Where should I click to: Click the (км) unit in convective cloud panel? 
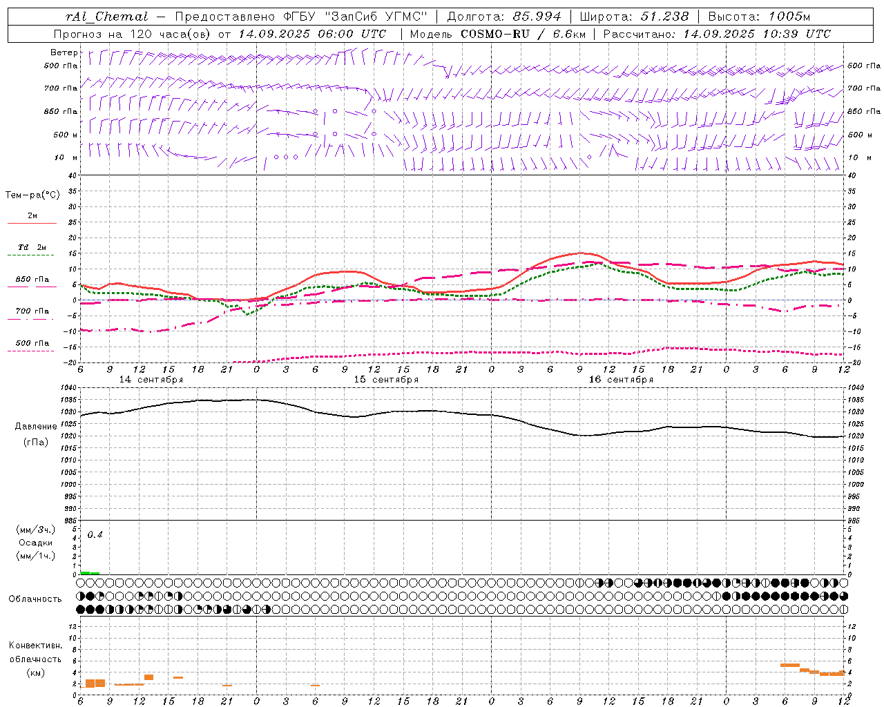point(35,672)
